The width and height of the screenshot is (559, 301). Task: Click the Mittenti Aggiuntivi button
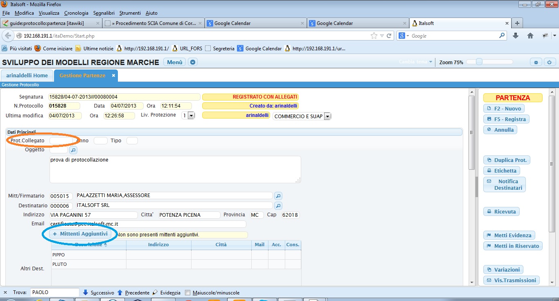coord(80,234)
